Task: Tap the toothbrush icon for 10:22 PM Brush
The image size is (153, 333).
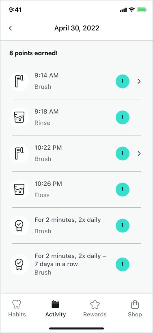Action: coord(19,154)
